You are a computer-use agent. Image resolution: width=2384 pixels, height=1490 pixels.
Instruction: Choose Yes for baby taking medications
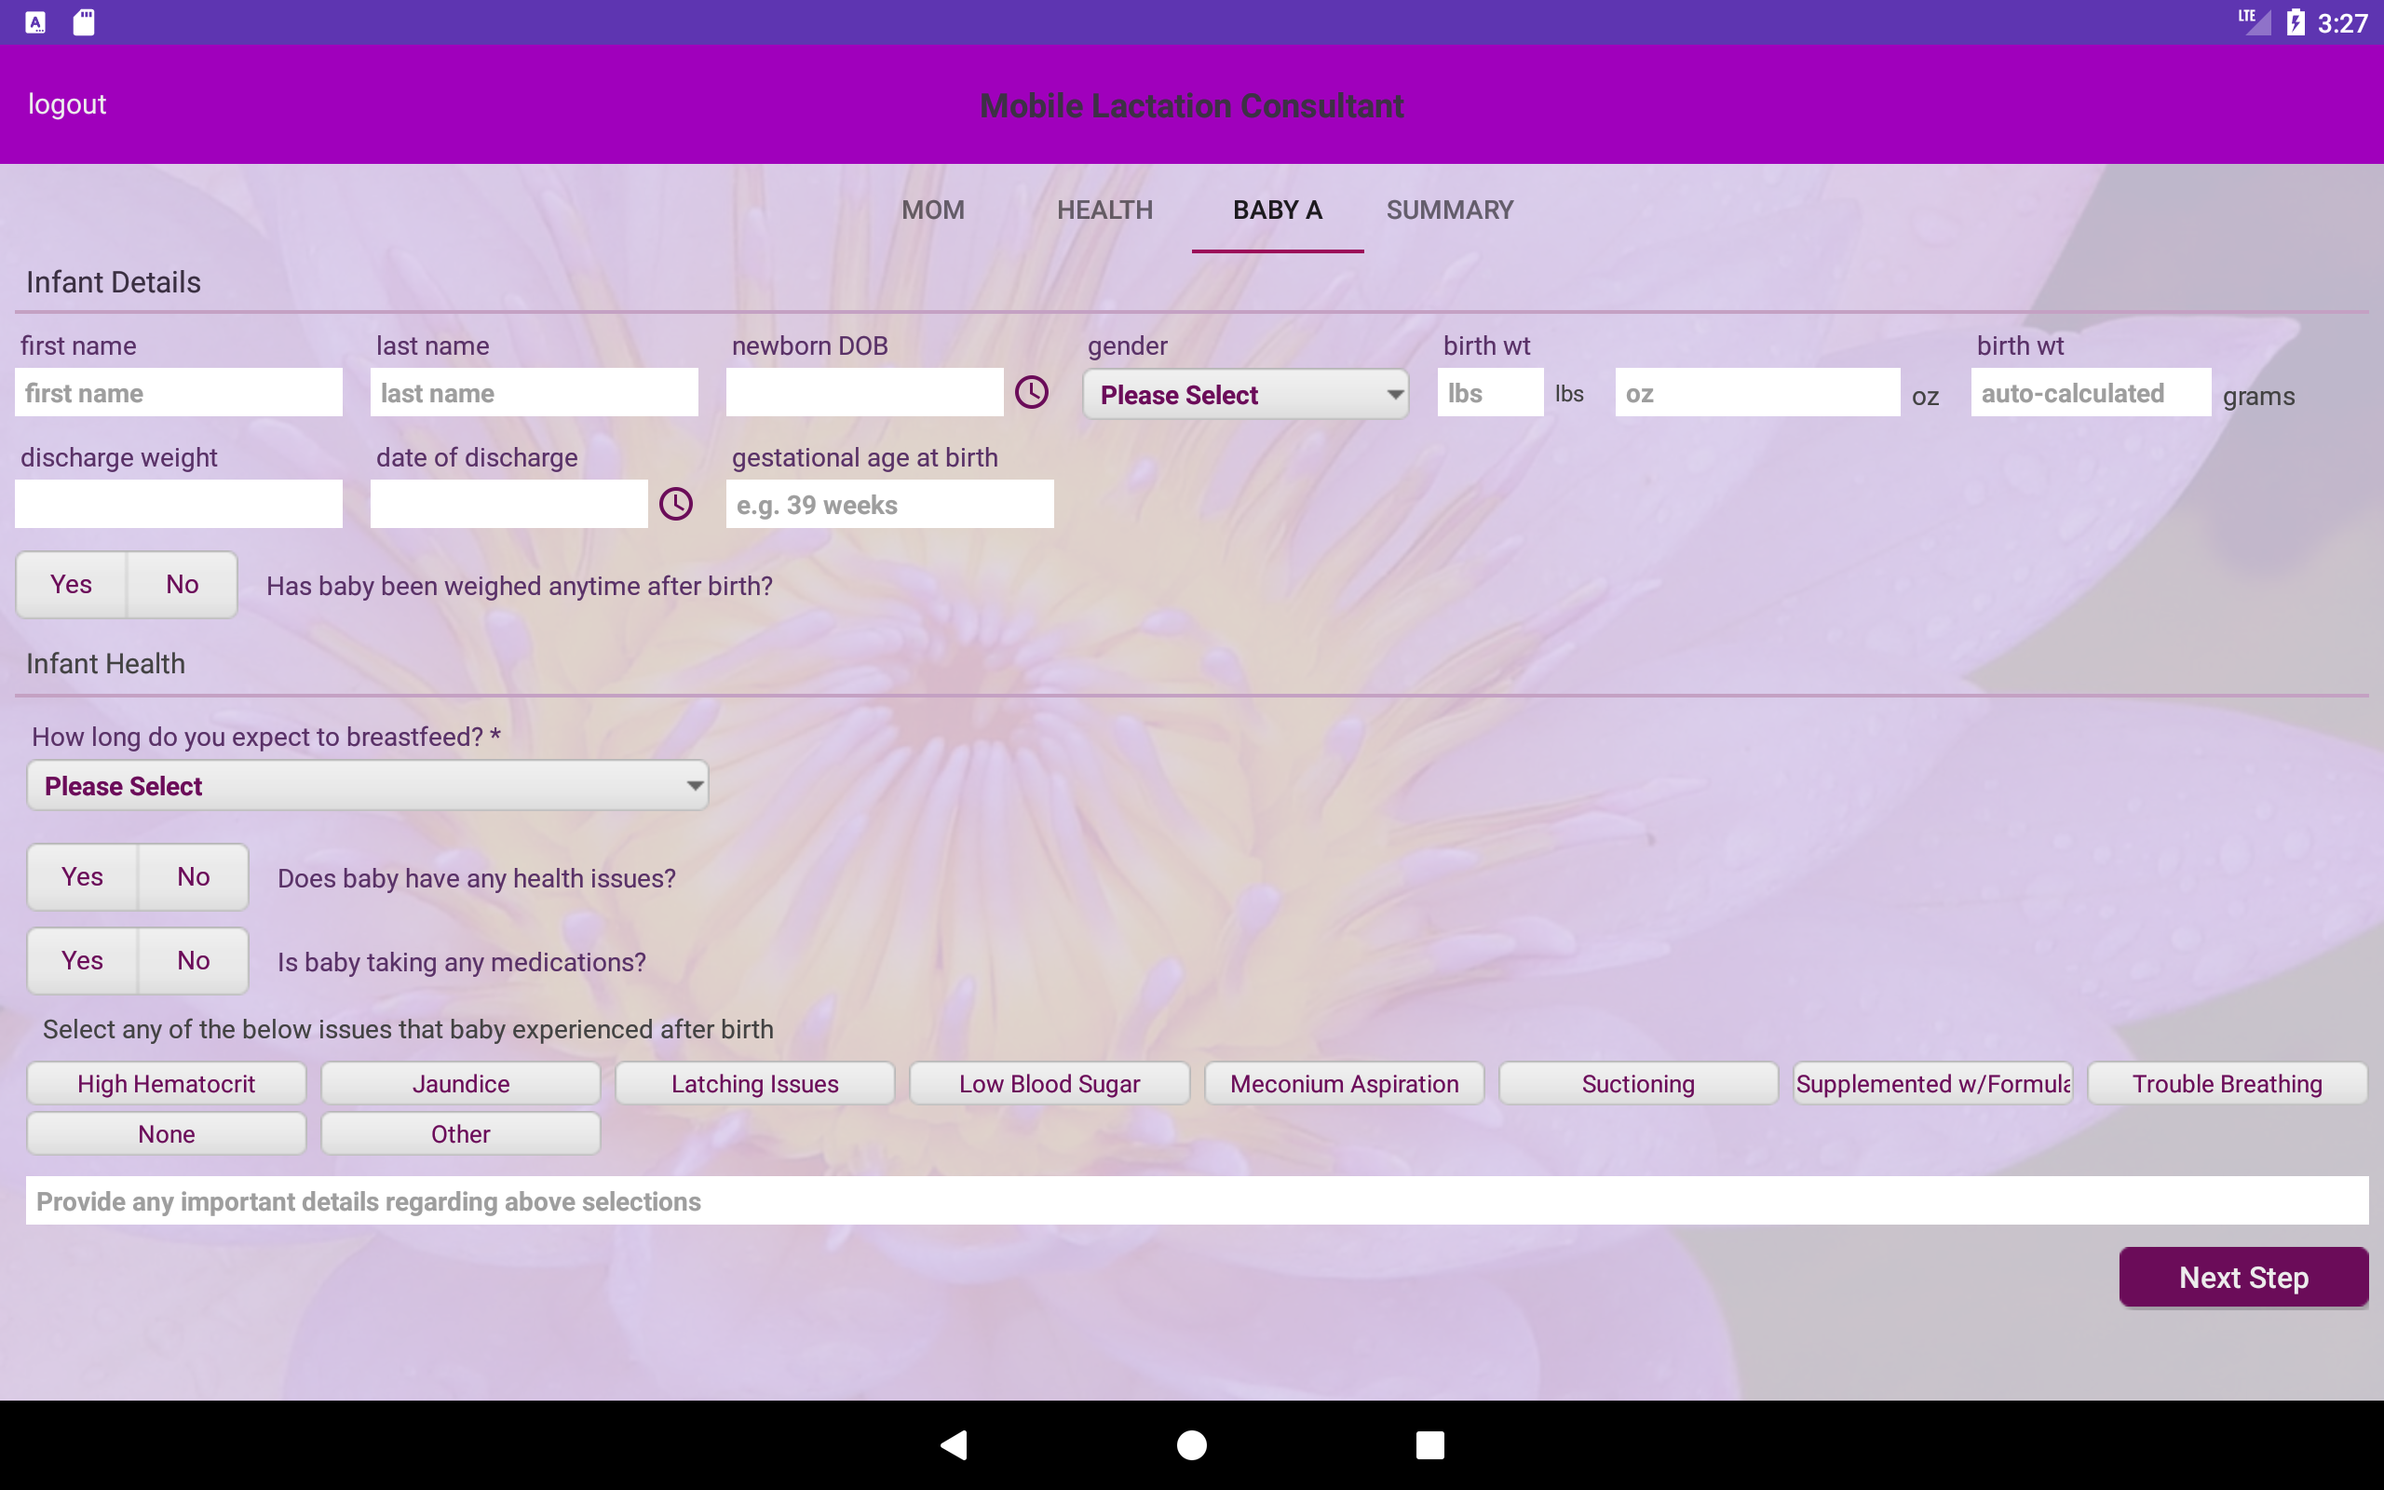click(x=82, y=961)
